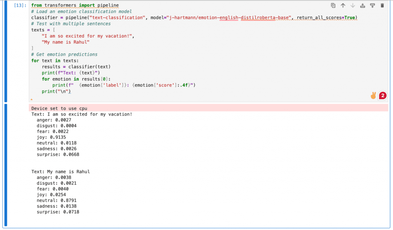
Task: Place cursor in the 'from transformers import pipeline' line
Action: [75, 5]
